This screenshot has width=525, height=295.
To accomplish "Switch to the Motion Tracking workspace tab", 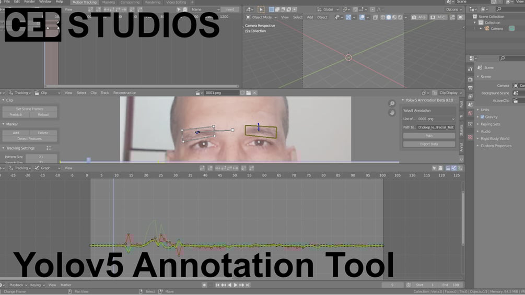I will pos(85,2).
